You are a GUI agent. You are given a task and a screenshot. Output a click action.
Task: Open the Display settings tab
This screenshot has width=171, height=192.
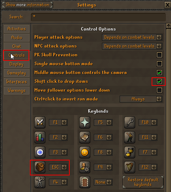17,64
